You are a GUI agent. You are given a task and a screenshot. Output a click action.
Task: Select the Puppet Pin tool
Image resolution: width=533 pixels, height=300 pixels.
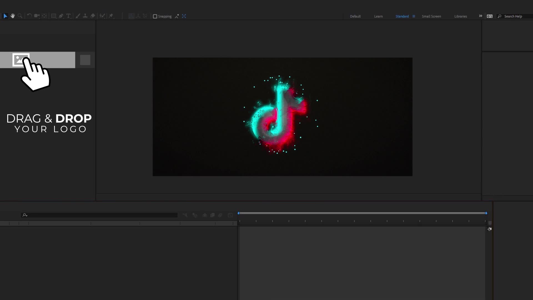(111, 16)
